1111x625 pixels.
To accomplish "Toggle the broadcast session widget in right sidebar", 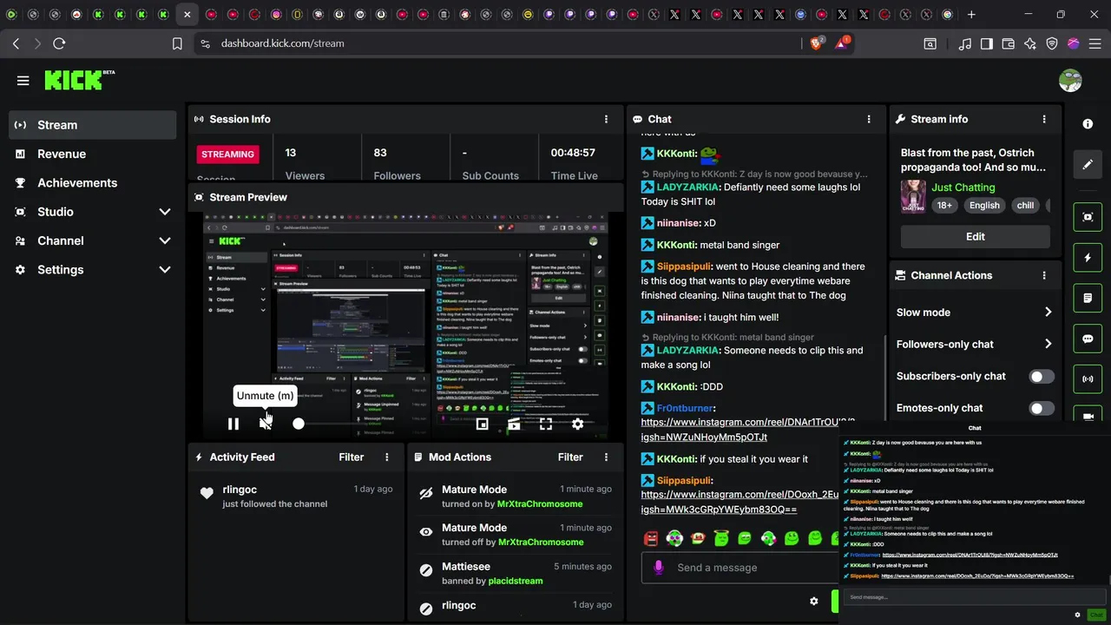I will coord(1088,379).
